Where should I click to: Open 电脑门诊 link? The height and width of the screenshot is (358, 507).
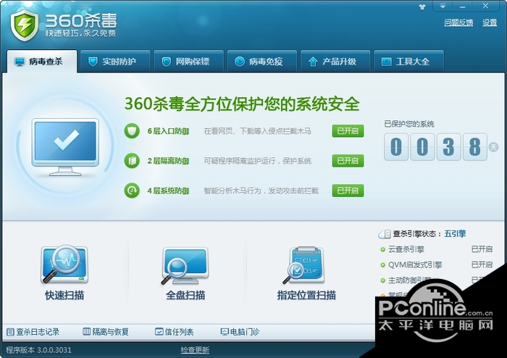coord(245,332)
